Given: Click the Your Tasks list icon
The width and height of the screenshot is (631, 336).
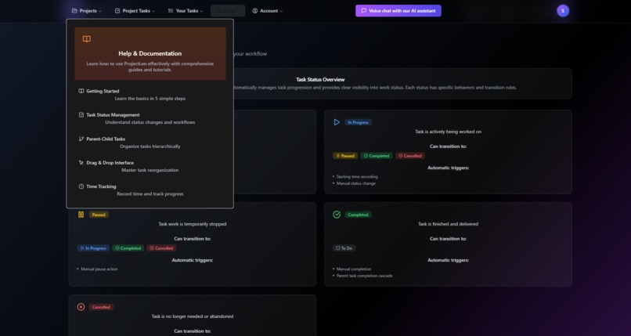Looking at the screenshot, I should click(x=171, y=11).
